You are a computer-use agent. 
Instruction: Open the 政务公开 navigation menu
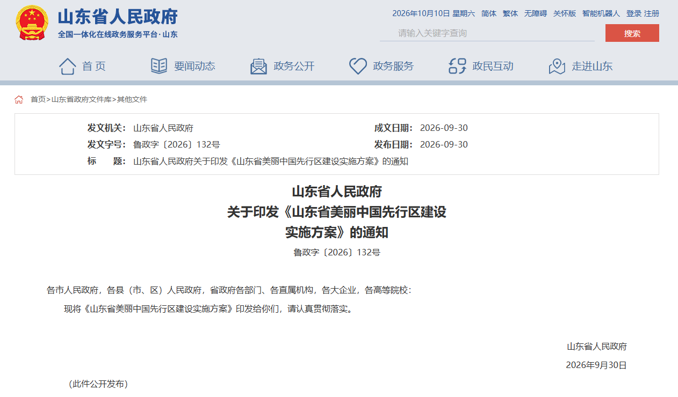(x=294, y=66)
